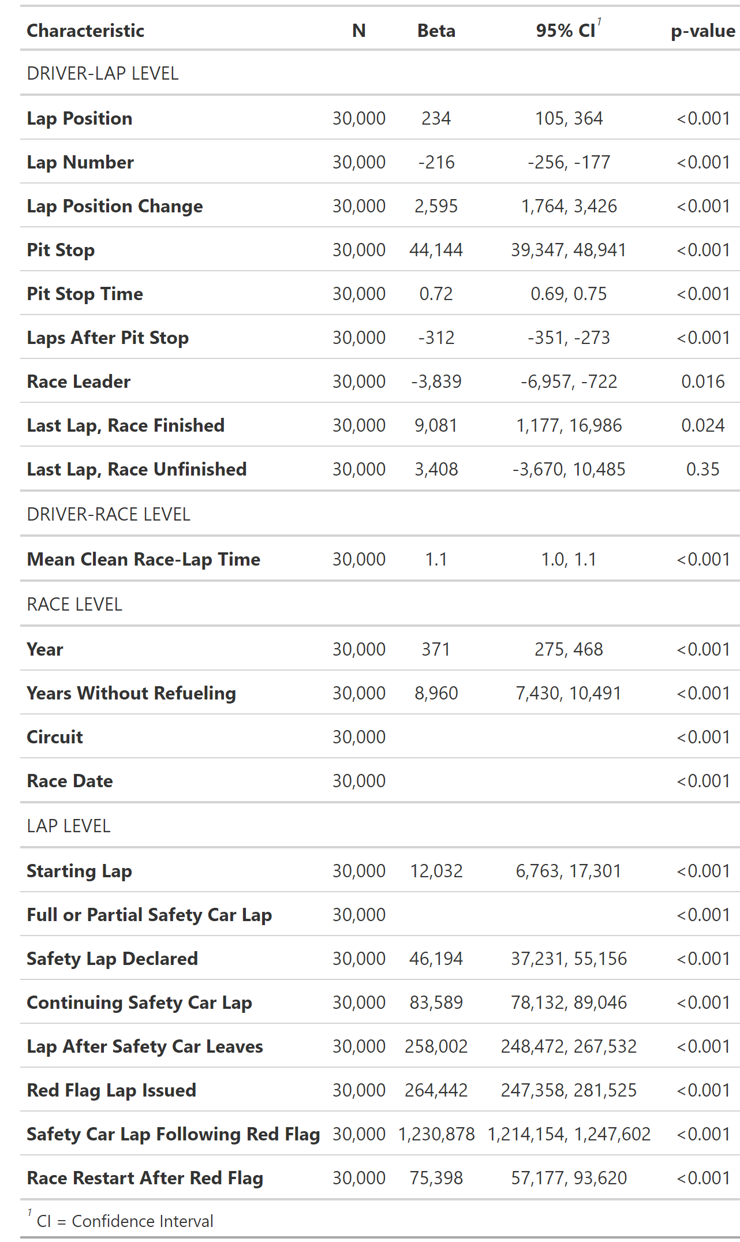Viewport: 740px width, 1242px height.
Task: Click the Beta column header
Action: coord(436,31)
